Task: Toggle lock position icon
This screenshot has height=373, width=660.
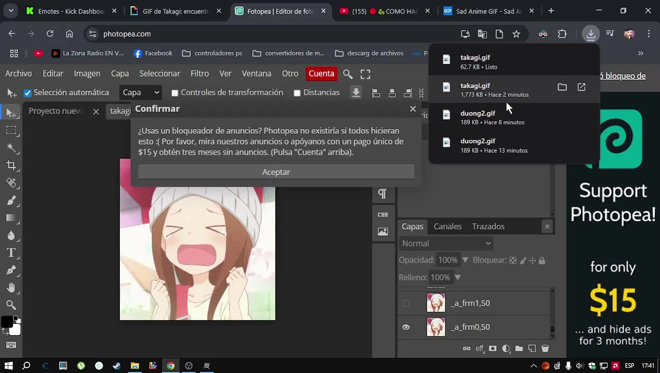Action: pos(532,261)
